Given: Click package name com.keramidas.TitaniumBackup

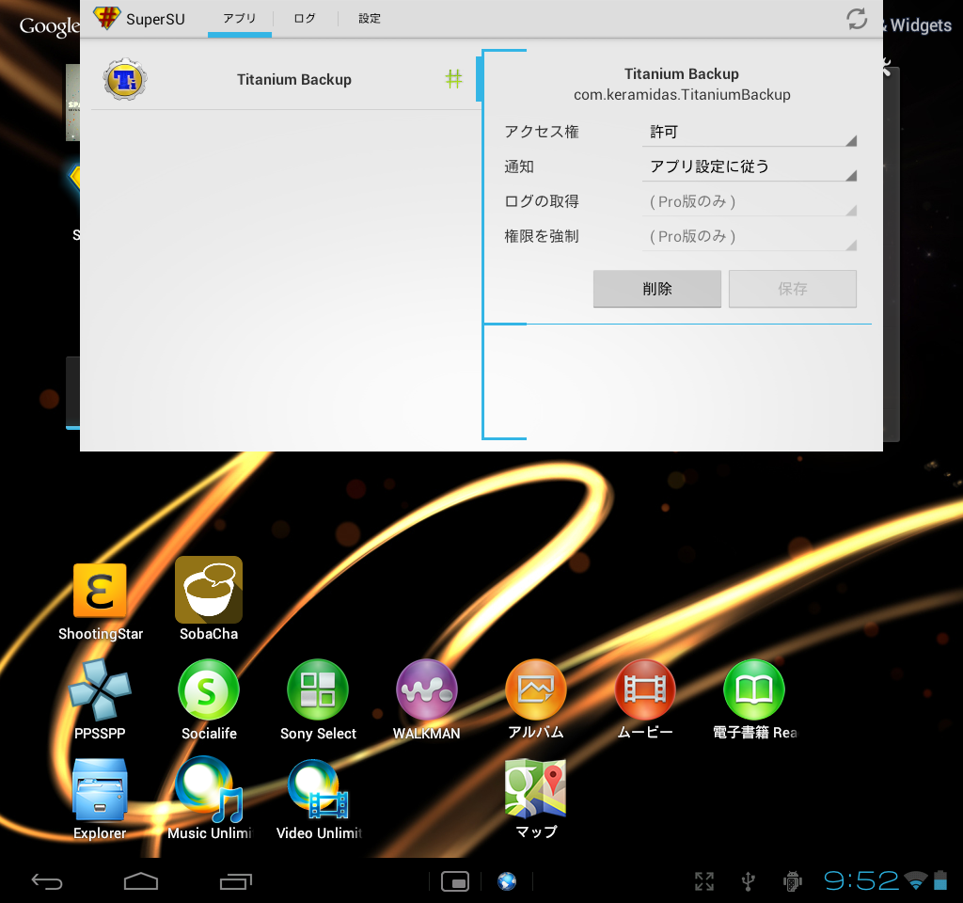Looking at the screenshot, I should coord(682,95).
